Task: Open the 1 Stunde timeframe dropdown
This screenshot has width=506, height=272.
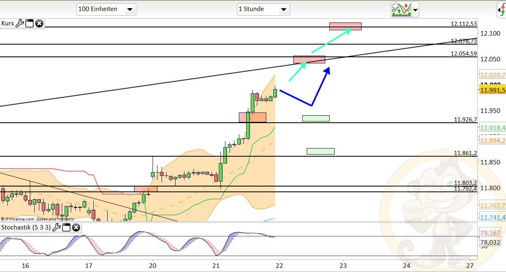Action: coord(263,9)
